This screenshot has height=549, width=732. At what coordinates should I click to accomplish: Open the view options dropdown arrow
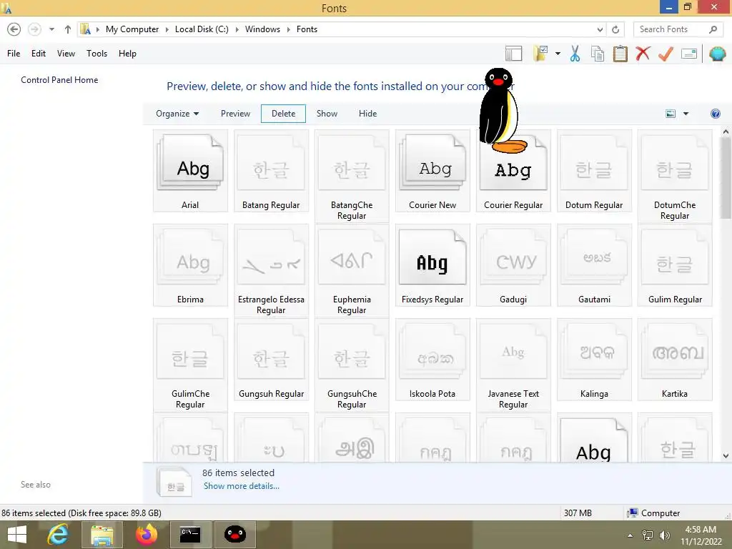pos(686,114)
